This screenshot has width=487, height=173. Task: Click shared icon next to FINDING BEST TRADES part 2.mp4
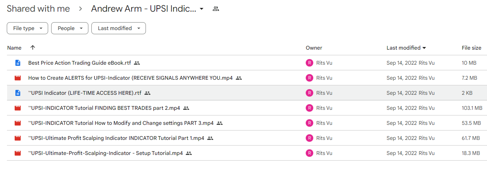(186, 108)
